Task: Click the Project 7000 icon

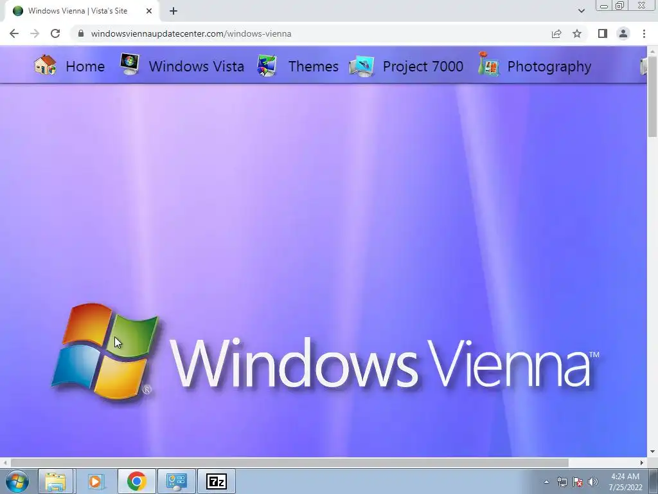Action: pos(362,66)
